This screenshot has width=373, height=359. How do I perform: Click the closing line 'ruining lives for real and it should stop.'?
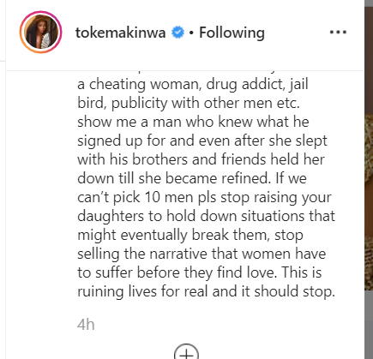click(x=206, y=292)
